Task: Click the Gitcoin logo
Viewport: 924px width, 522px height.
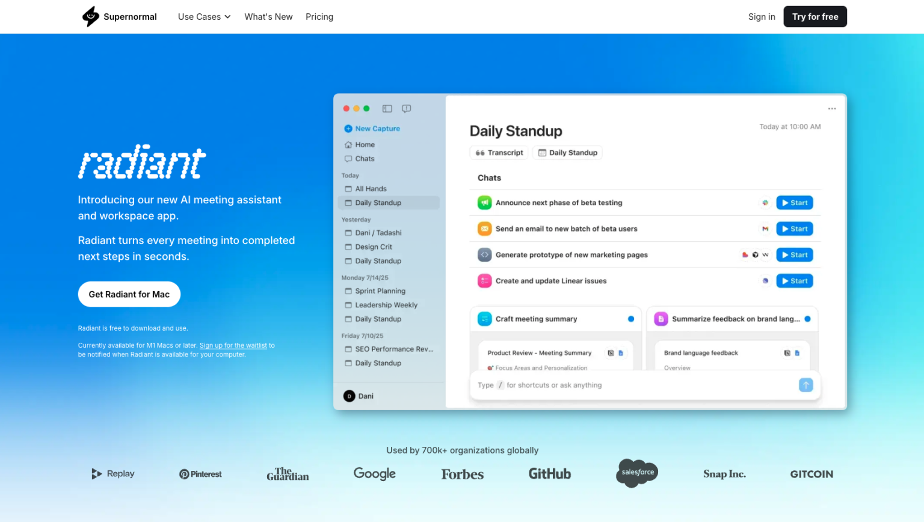Action: tap(812, 474)
